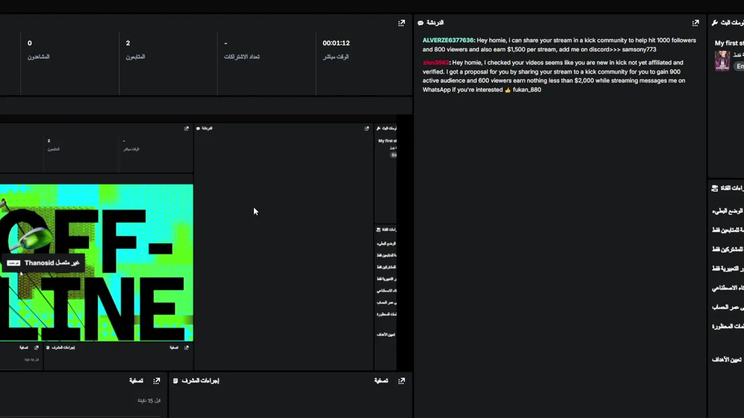Click the المتابعون followers stat label

[x=135, y=57]
